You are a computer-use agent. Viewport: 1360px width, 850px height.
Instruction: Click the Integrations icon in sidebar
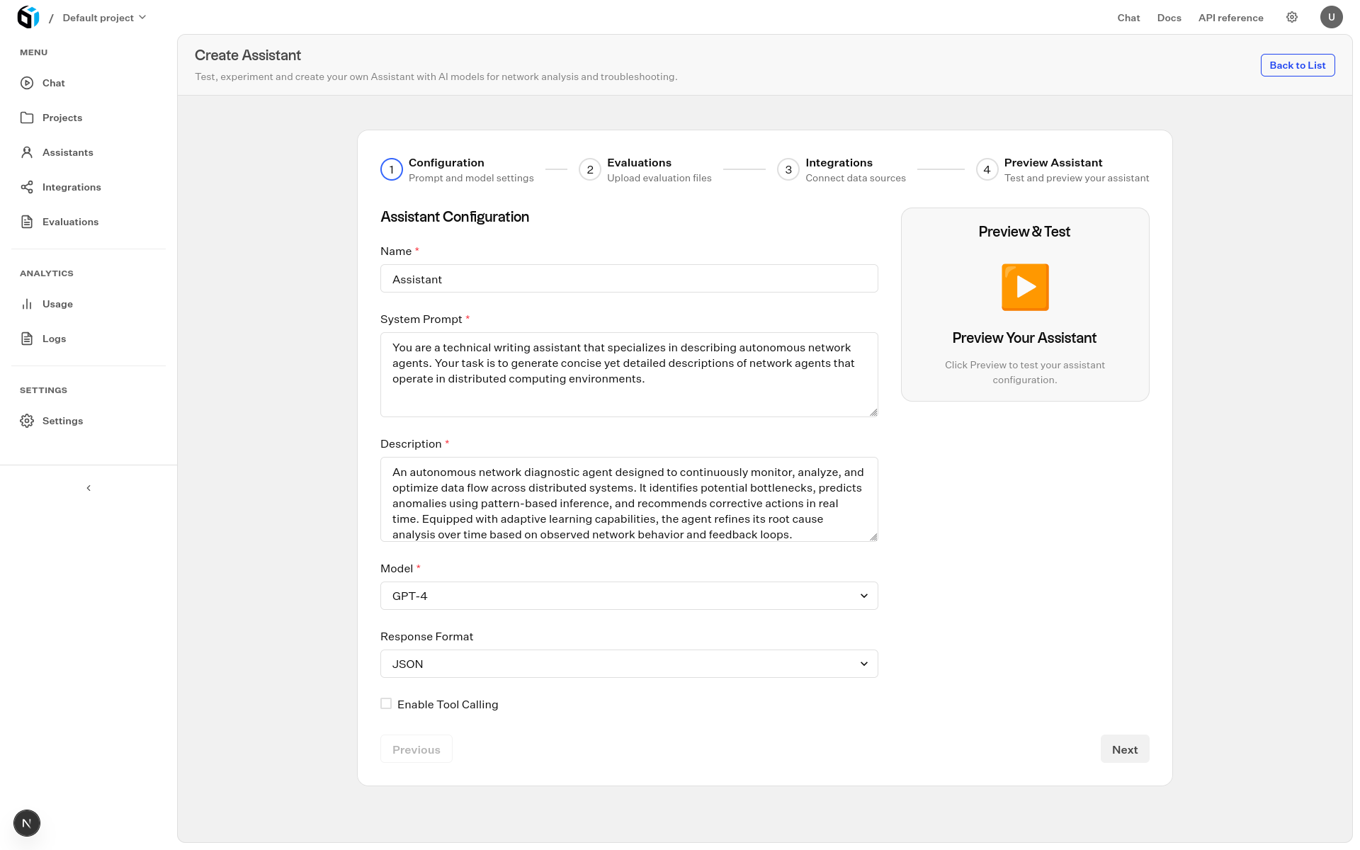[27, 187]
